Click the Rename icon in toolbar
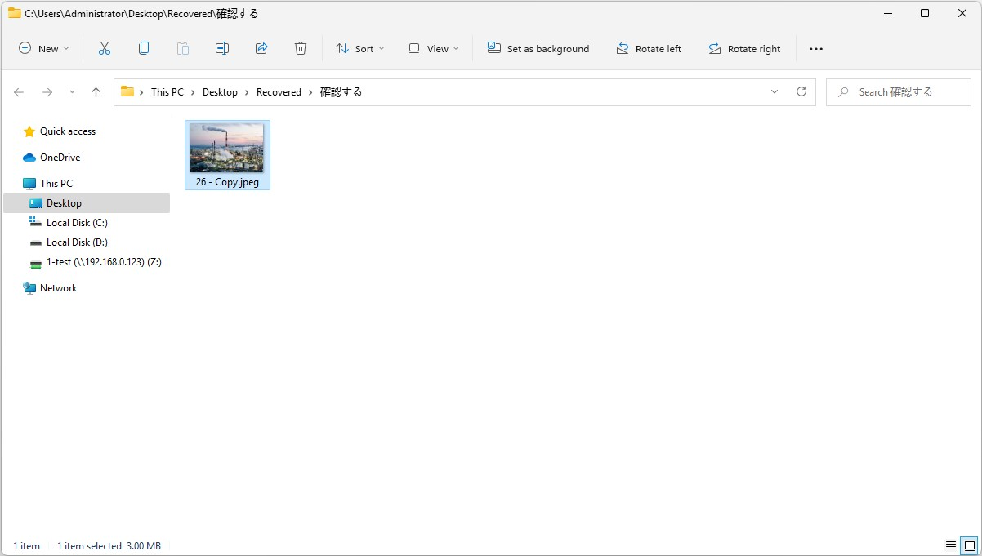The width and height of the screenshot is (982, 556). pyautogui.click(x=222, y=49)
